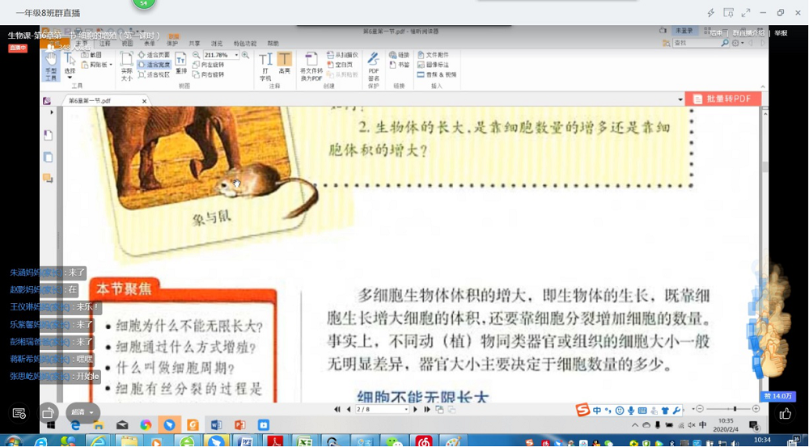
Task: Open the Form (表单) ribbon tab
Action: coord(149,44)
